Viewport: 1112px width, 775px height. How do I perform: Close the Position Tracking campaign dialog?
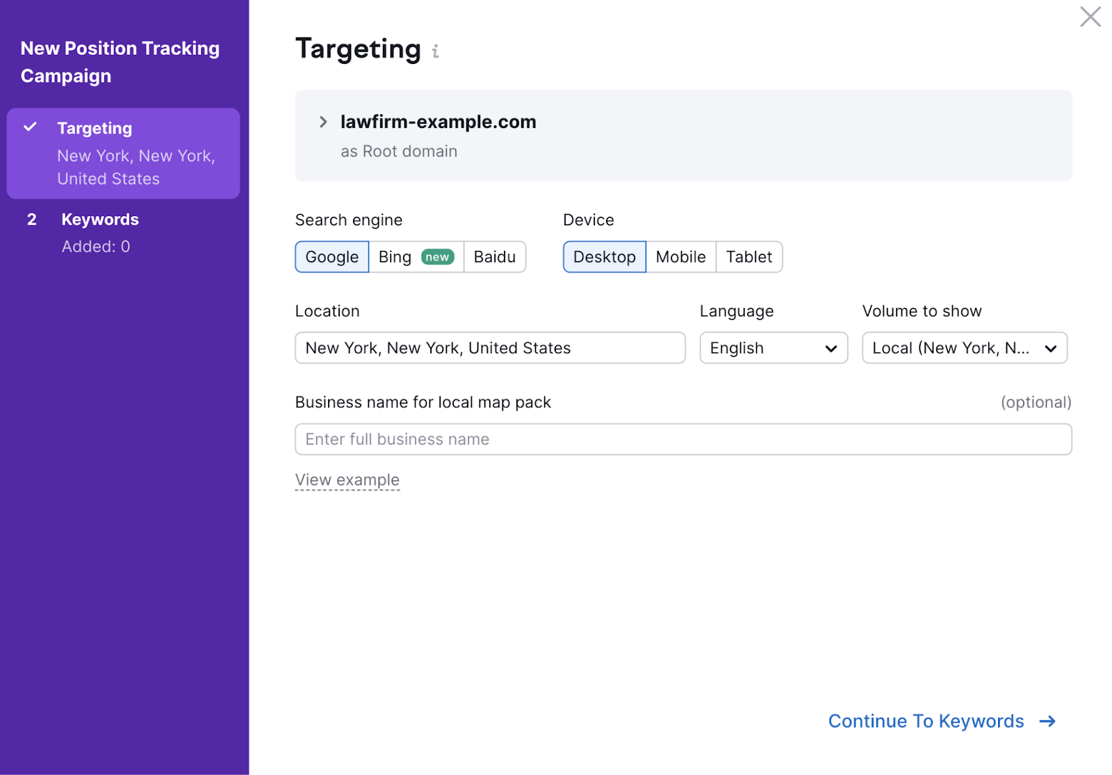click(x=1090, y=17)
